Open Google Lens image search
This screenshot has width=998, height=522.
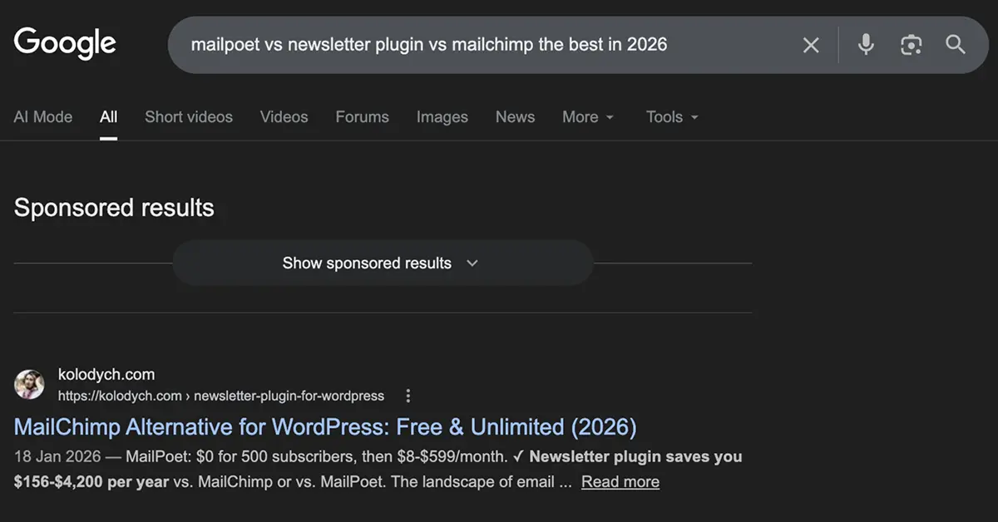911,45
